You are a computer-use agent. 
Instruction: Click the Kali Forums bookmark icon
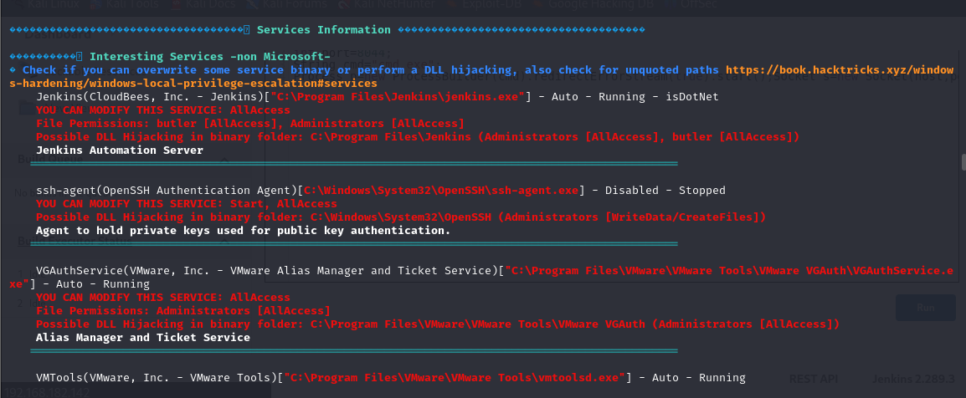coord(252,3)
